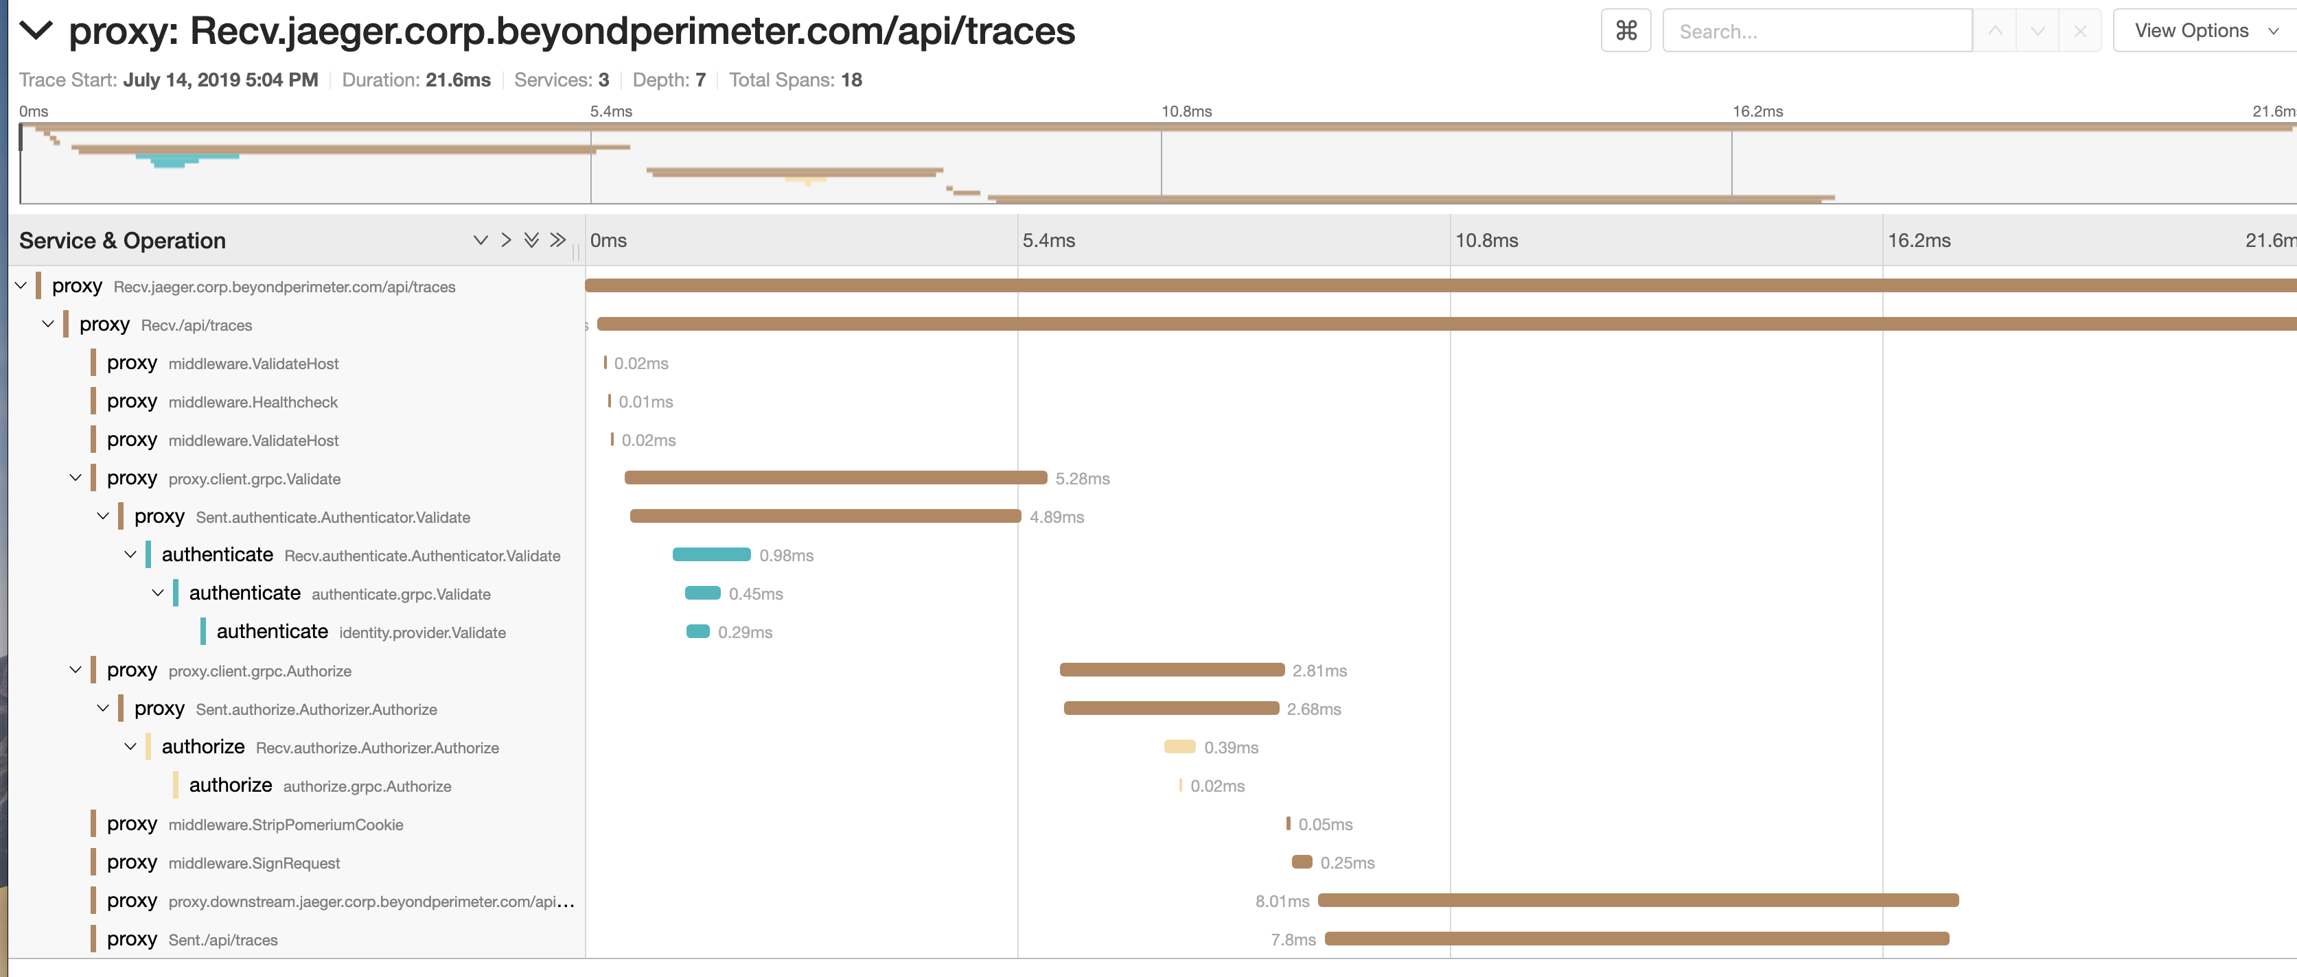Select the proxy Sent./api/traces row

(x=297, y=939)
